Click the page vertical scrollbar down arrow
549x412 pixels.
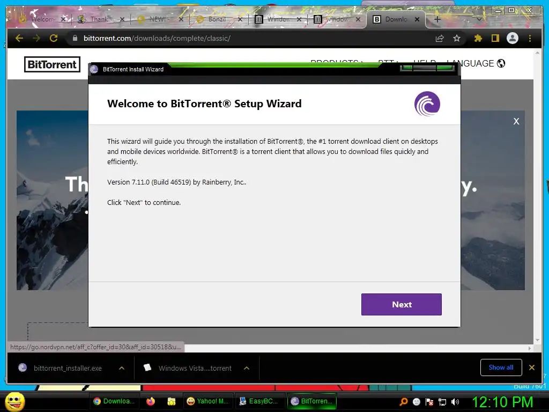click(537, 340)
